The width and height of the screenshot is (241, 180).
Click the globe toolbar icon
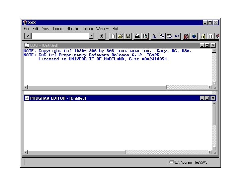194,36
